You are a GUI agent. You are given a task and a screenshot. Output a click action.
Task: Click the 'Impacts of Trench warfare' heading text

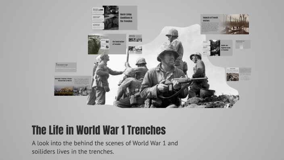[x=210, y=19]
